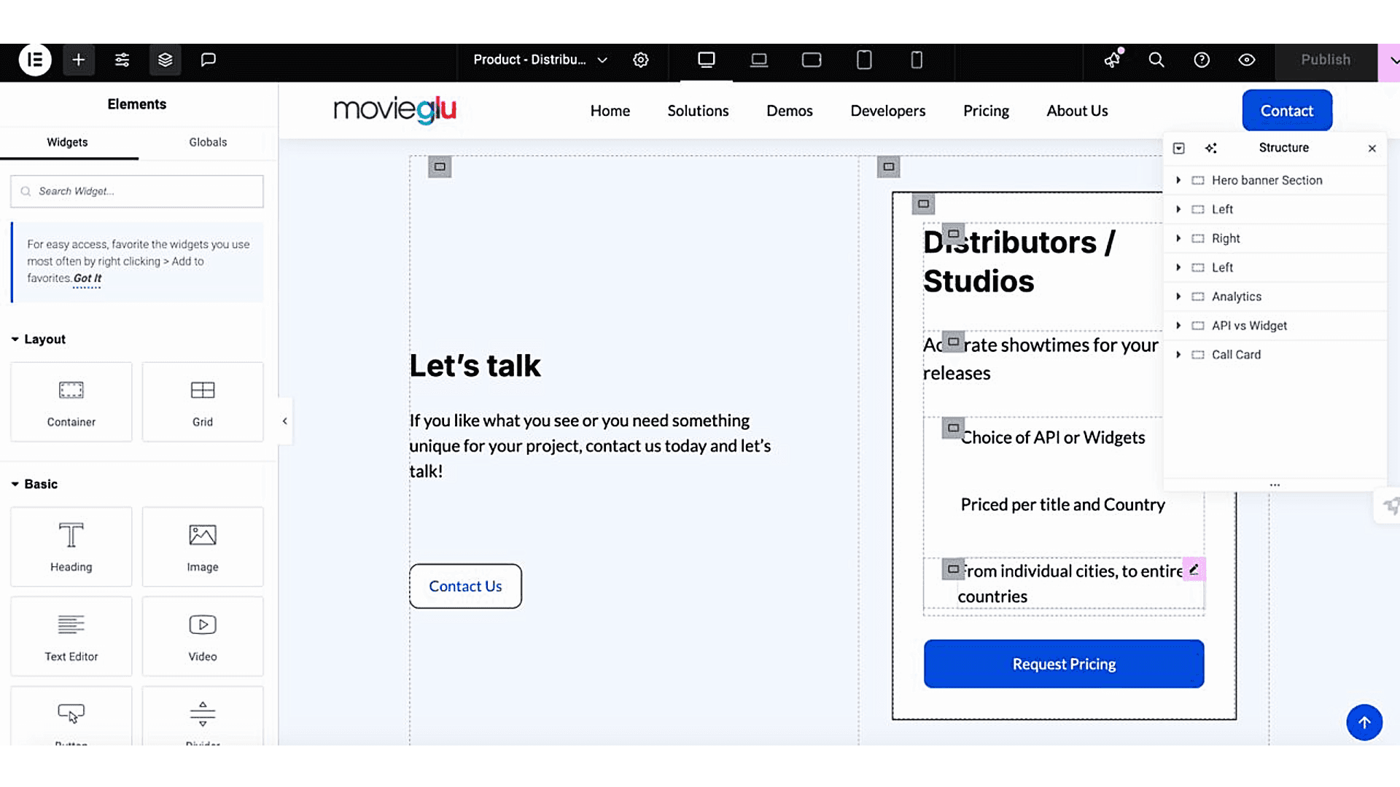
Task: Open the Finder search magnifier icon
Action: point(1156,60)
